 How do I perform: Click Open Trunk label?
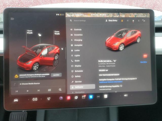click(x=57, y=33)
